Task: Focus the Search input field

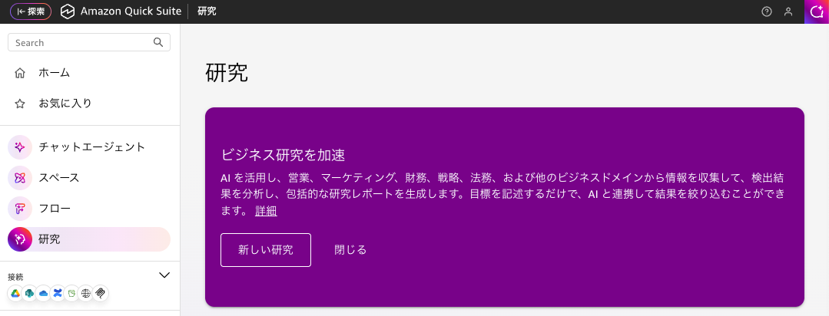Action: [89, 42]
